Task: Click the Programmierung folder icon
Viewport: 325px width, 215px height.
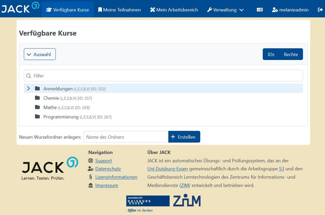Action: [x=37, y=117]
